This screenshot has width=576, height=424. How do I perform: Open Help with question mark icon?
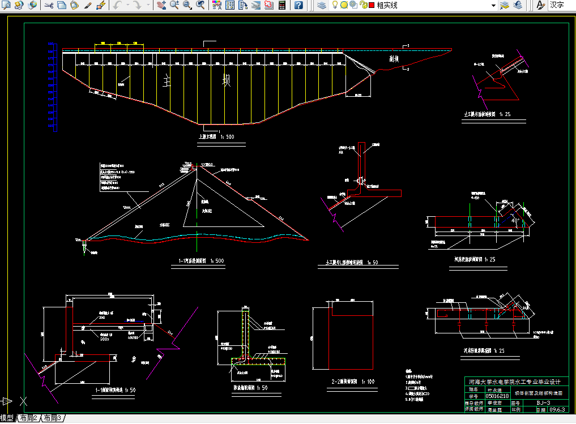click(298, 5)
